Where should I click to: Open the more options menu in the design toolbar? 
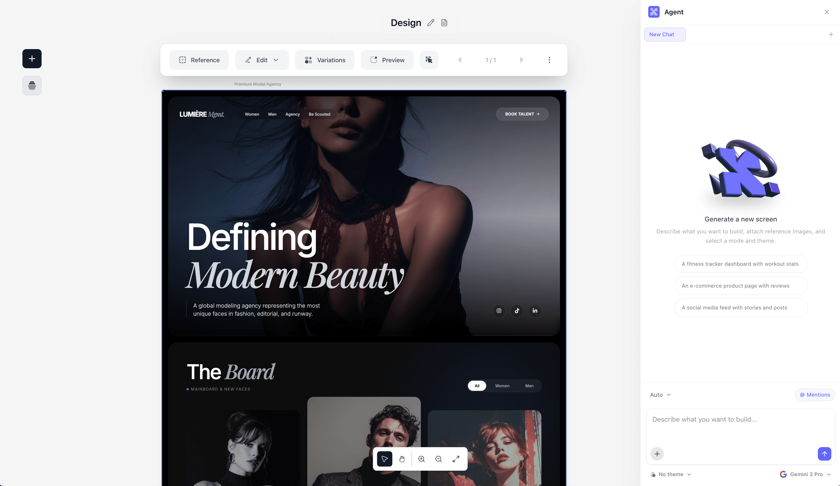coord(549,60)
